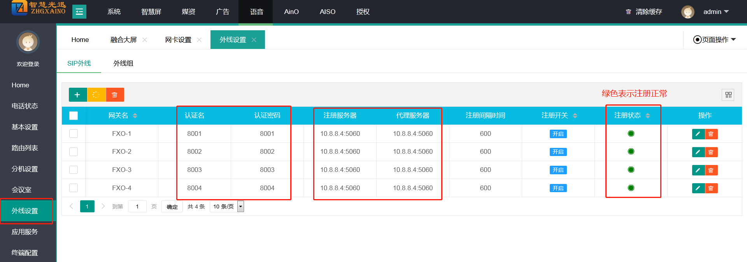Click the yellow refresh icon button
The height and width of the screenshot is (262, 747).
coord(96,95)
